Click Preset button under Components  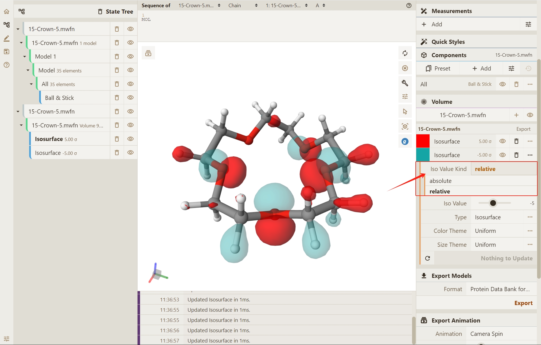pos(438,69)
